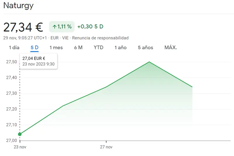Click the 23 nov x-axis label
This screenshot has height=156, width=234.
[20, 147]
